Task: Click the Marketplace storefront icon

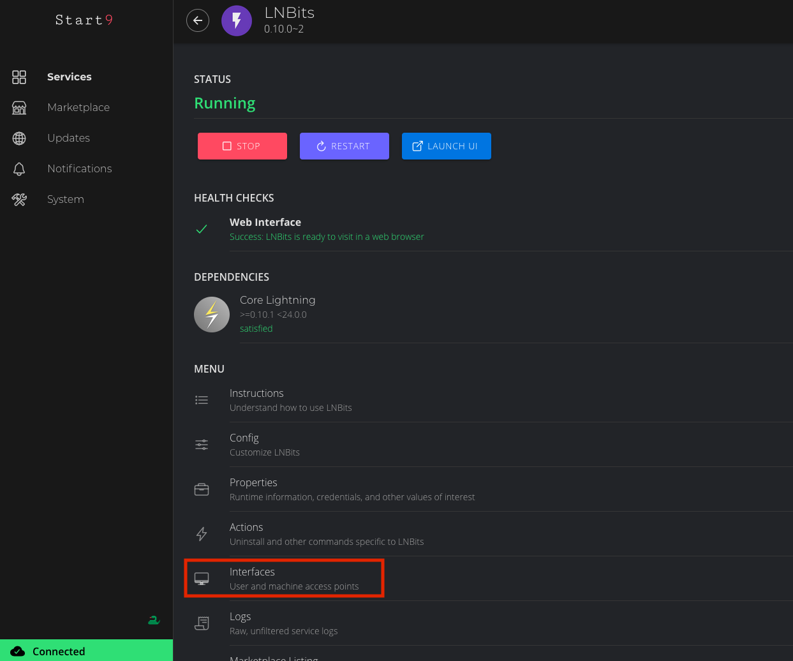Action: (x=19, y=108)
